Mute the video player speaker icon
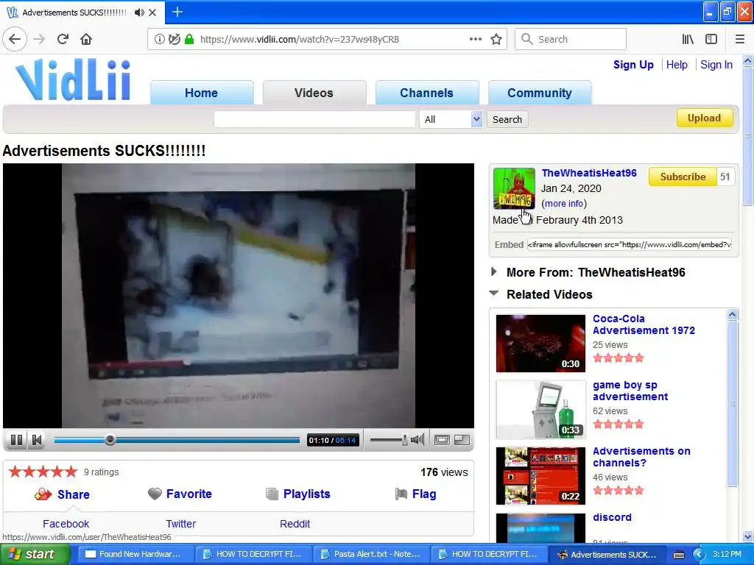 click(417, 440)
